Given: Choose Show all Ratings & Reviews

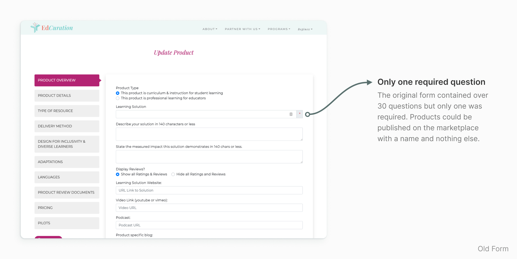Looking at the screenshot, I should (118, 174).
